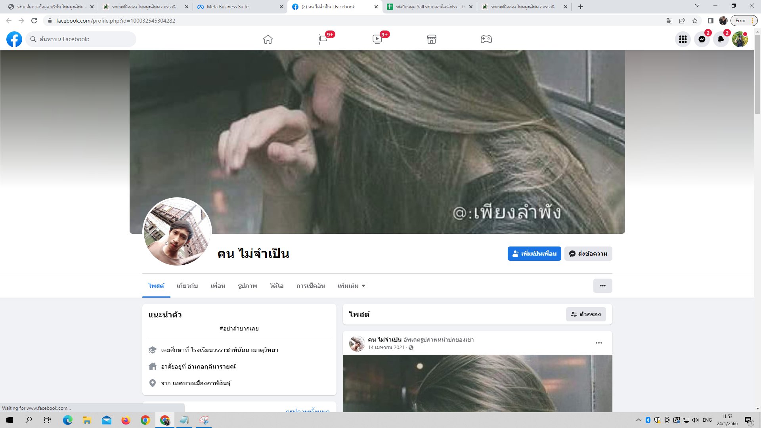Open post options three-dot menu

coord(599,343)
